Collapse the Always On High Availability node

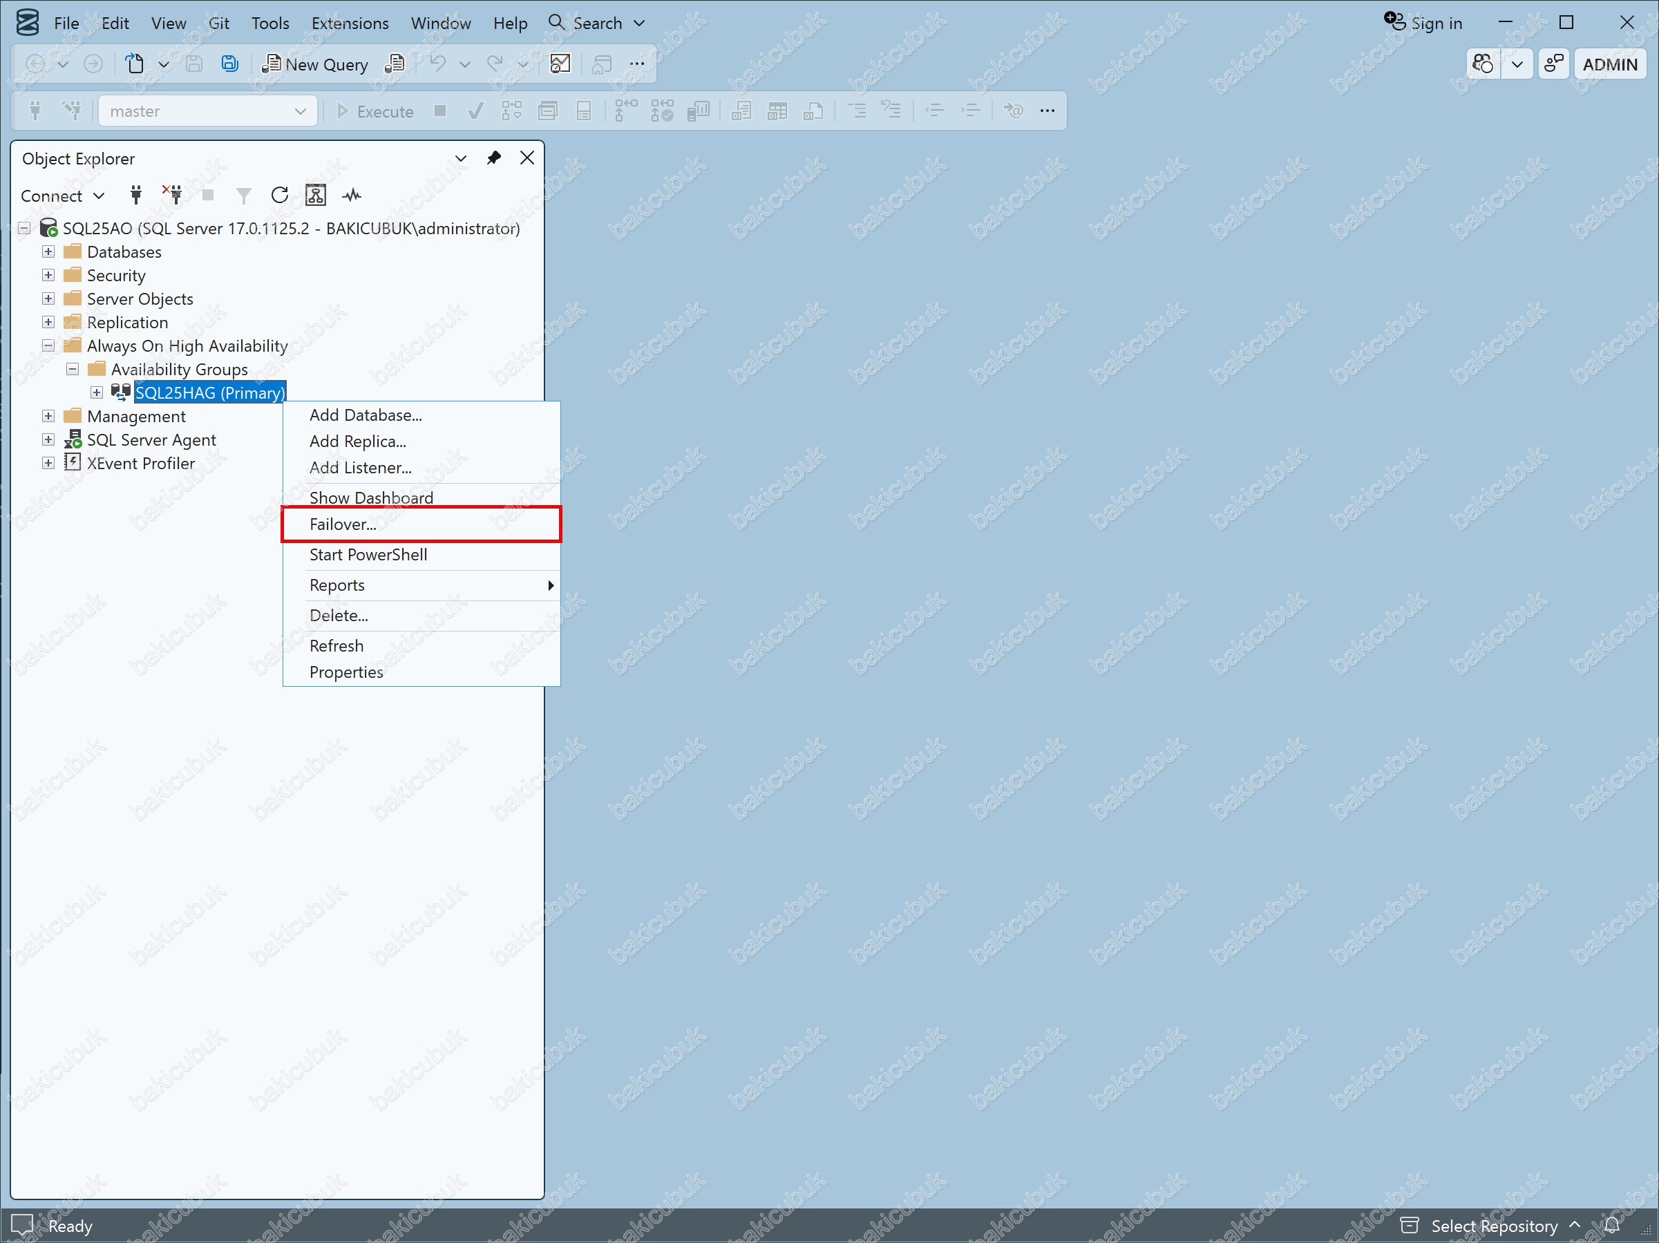click(x=48, y=346)
